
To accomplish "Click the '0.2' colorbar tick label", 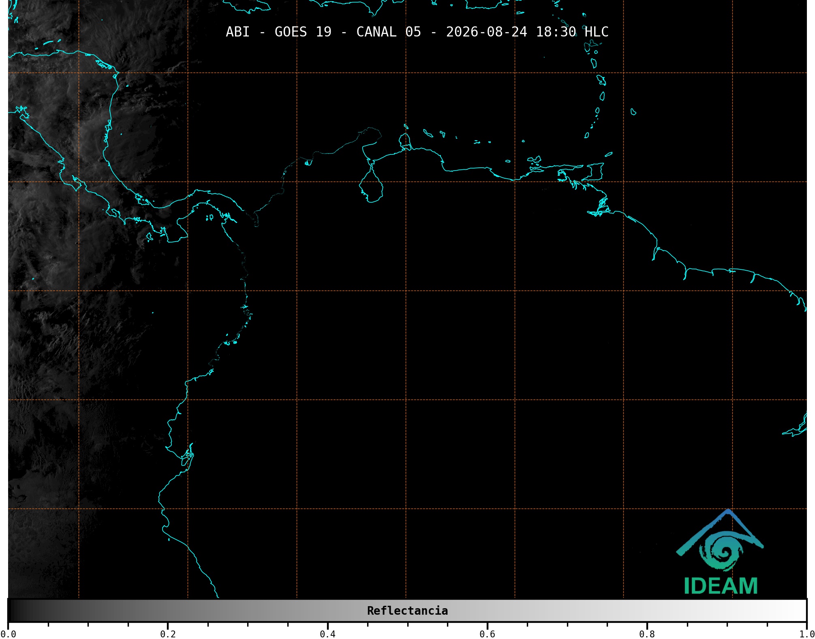I will pos(168,634).
